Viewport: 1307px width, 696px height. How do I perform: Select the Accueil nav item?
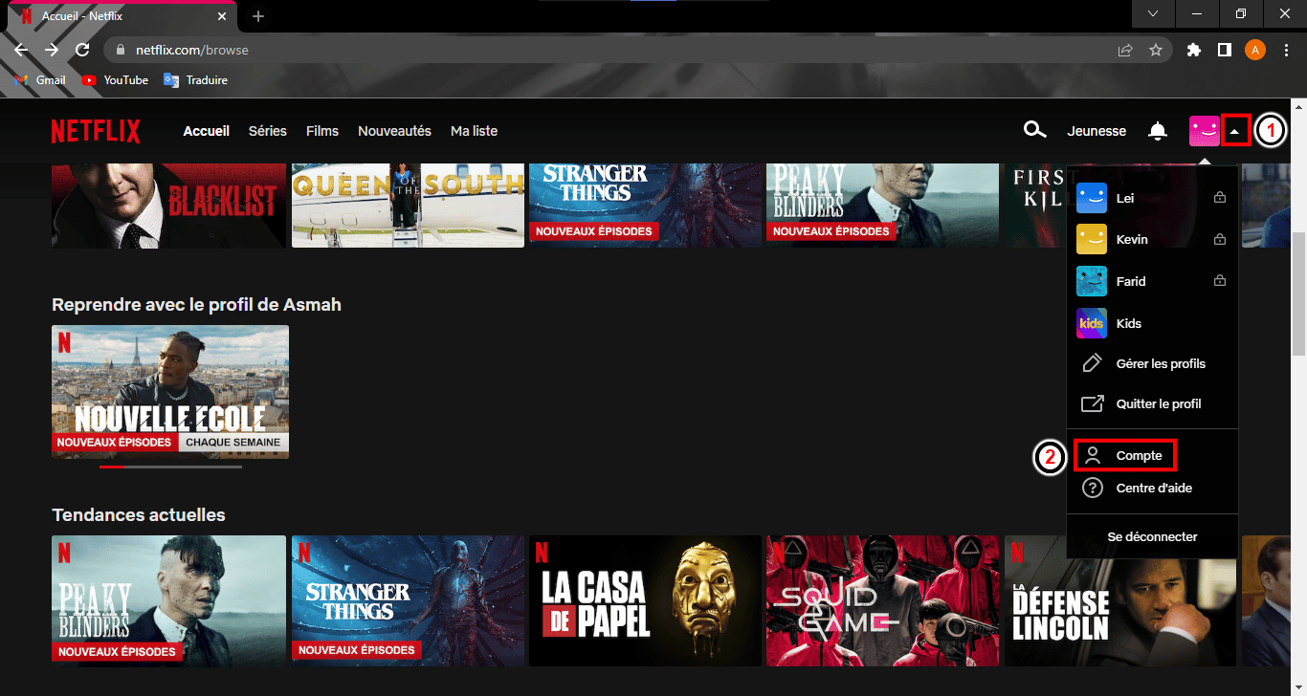point(207,131)
